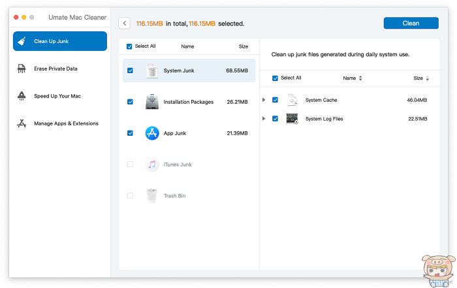Go back using the left arrow button
Screen dimensions: 457x288
click(124, 24)
